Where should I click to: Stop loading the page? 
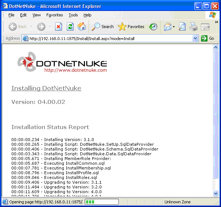tap(58, 27)
